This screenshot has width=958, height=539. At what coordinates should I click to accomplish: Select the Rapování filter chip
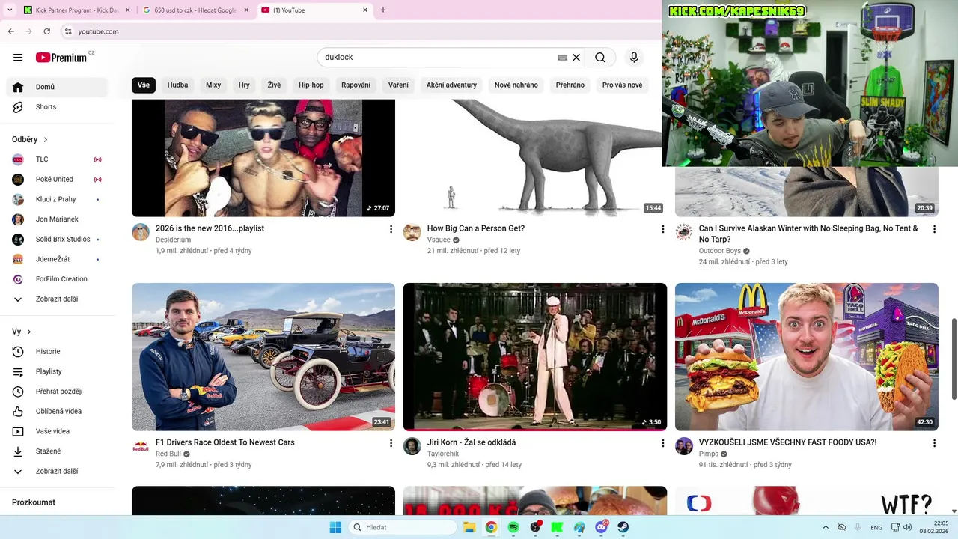point(356,85)
